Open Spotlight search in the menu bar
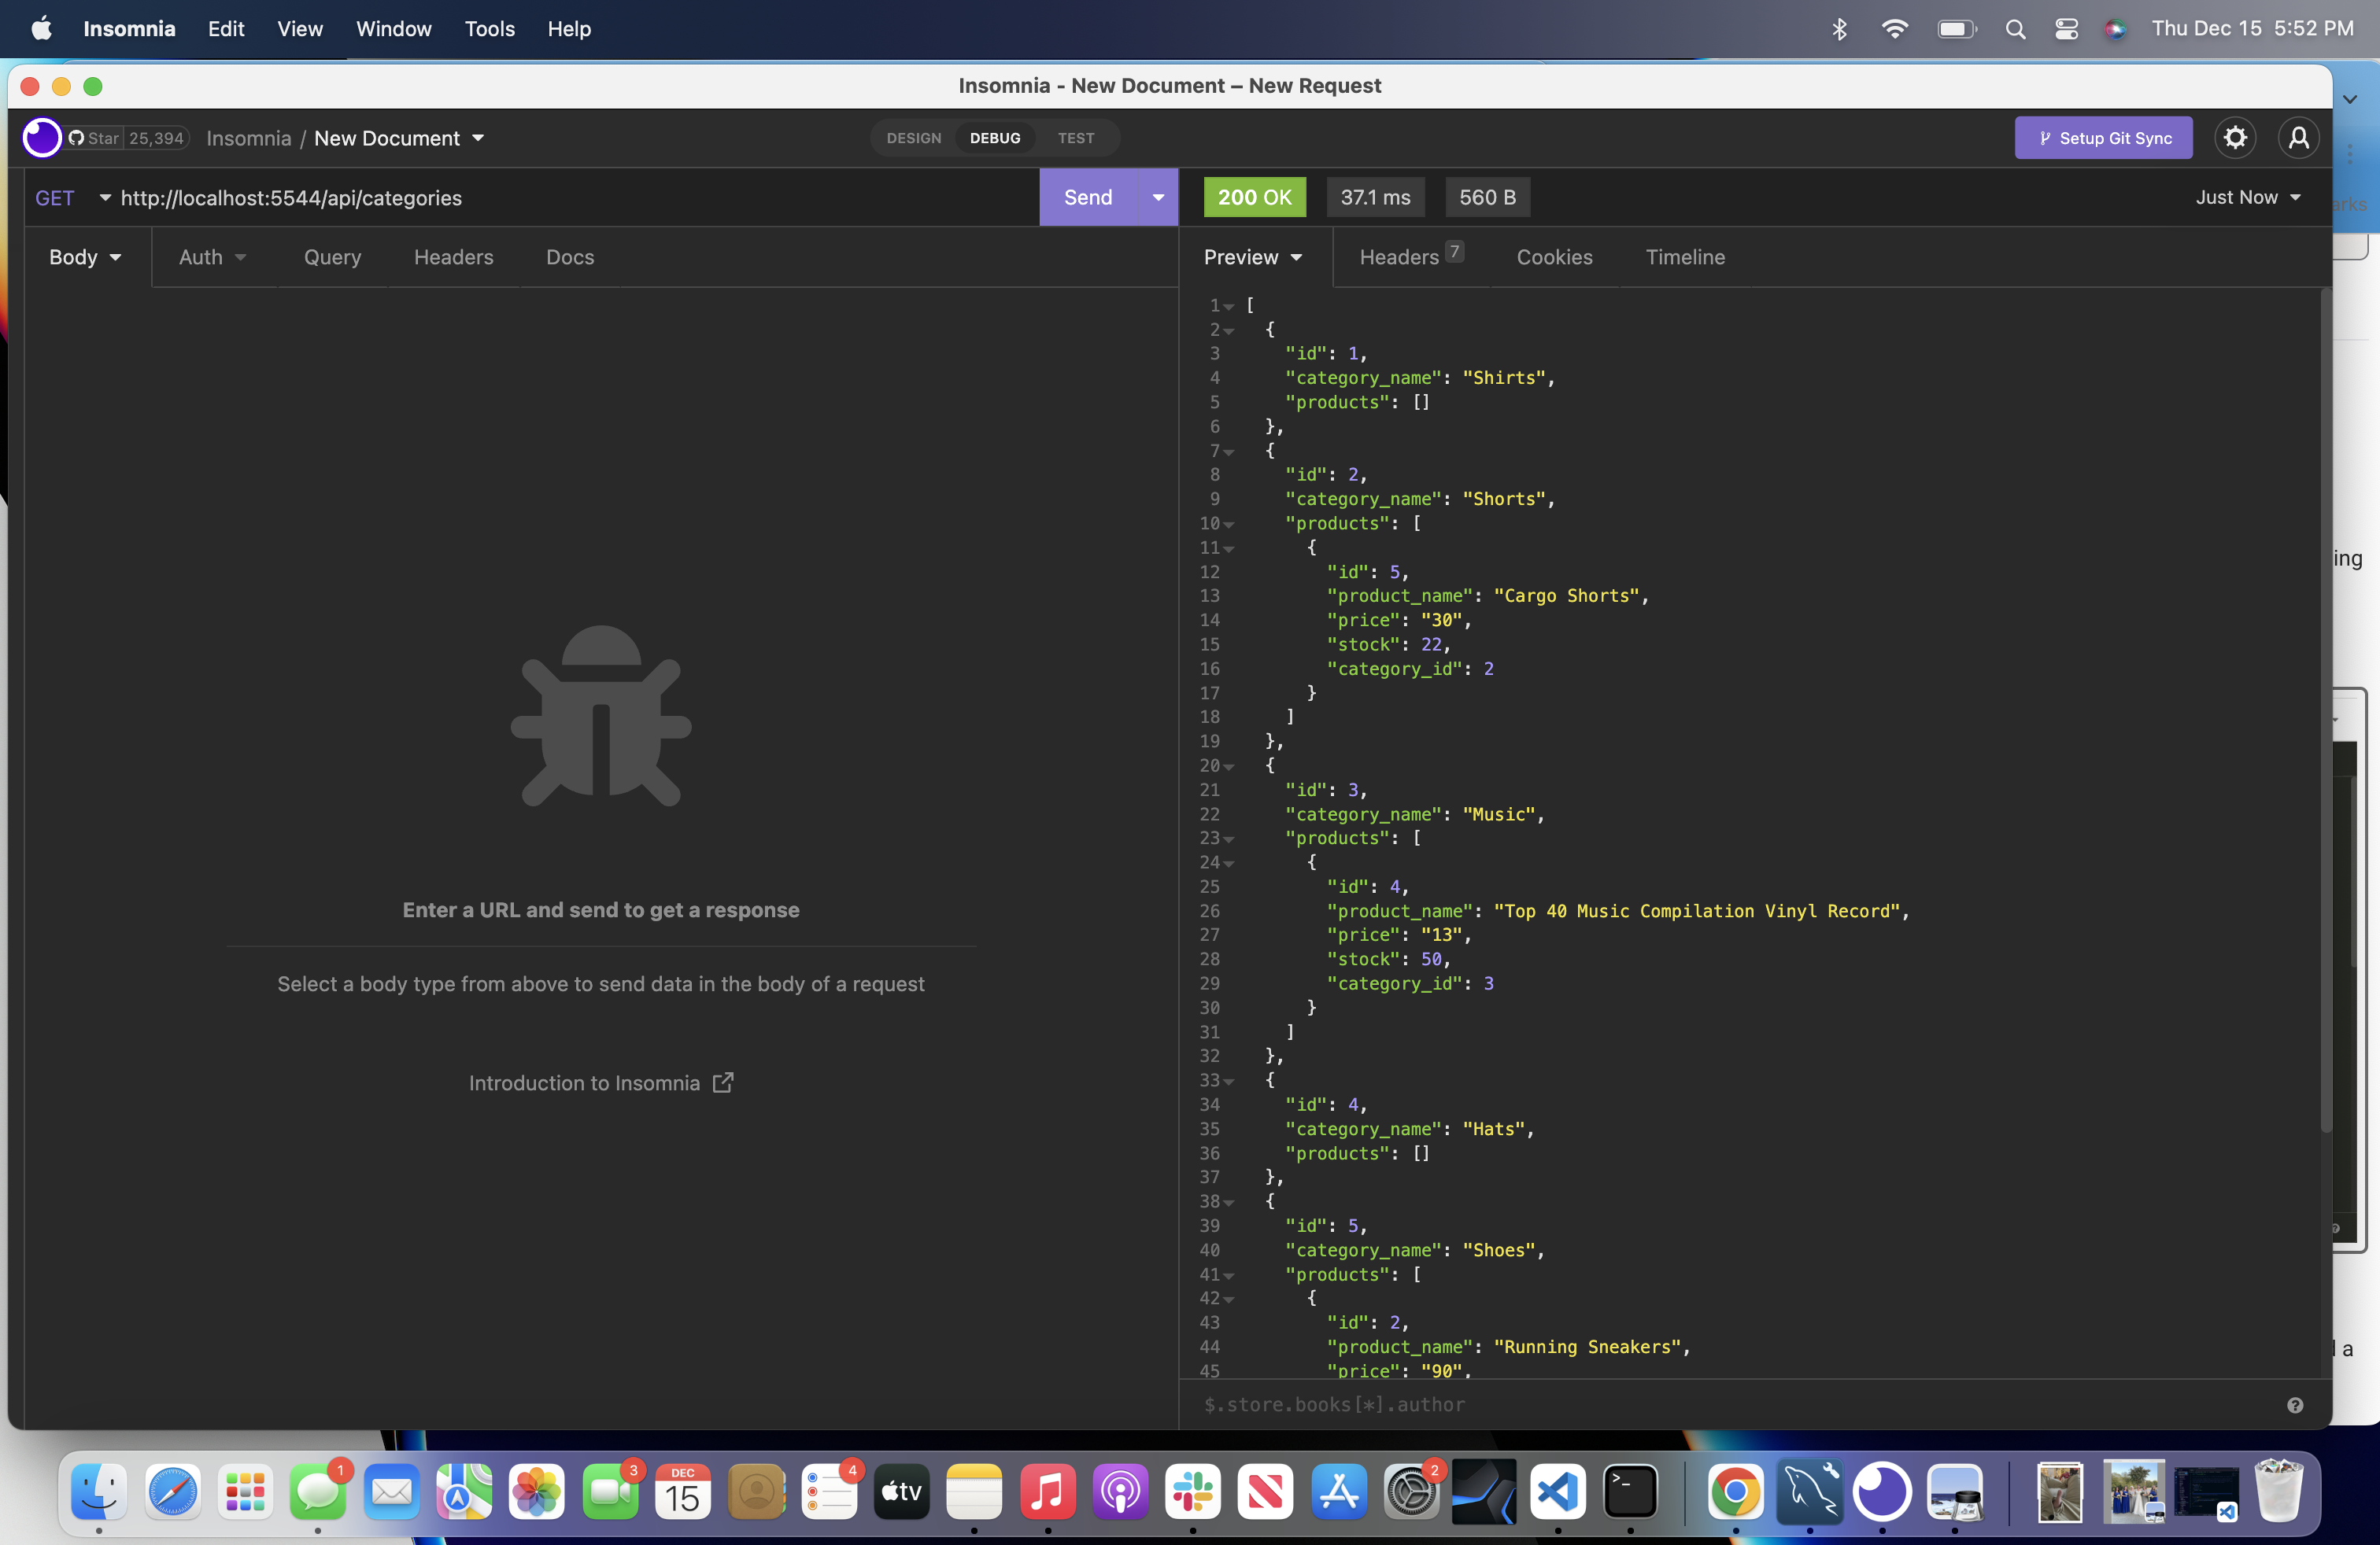The image size is (2380, 1545). coord(2015,29)
